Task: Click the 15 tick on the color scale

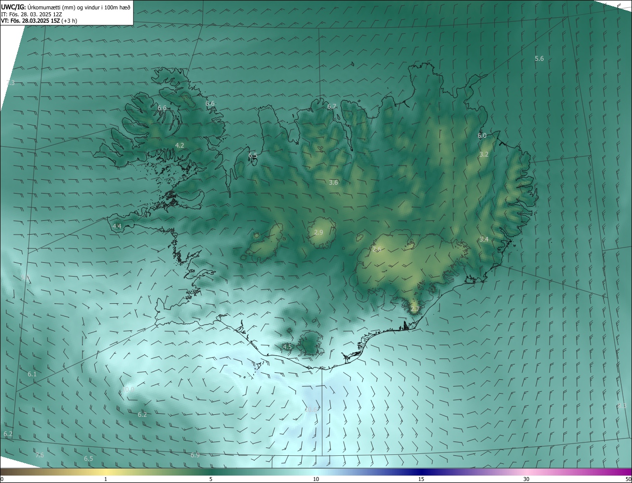Action: tap(421, 479)
